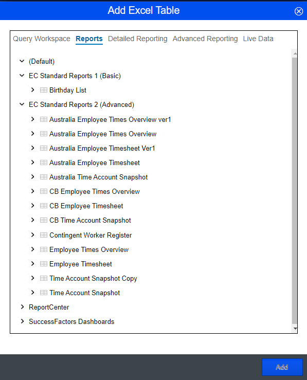Click the table icon beside Birthday List
The image size is (307, 380).
[x=44, y=90]
